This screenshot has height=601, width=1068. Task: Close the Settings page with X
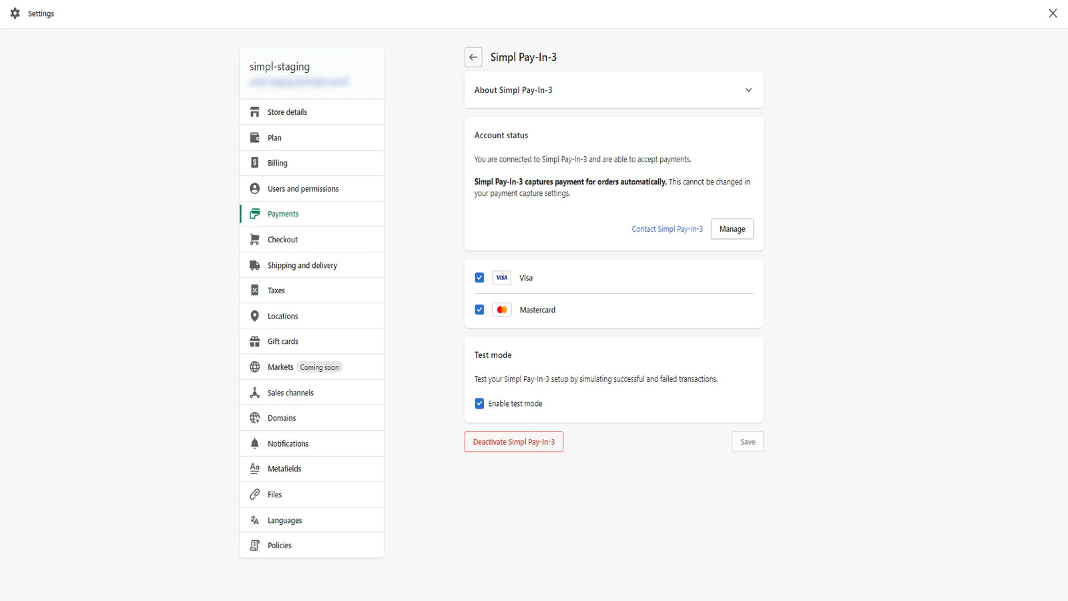1053,13
